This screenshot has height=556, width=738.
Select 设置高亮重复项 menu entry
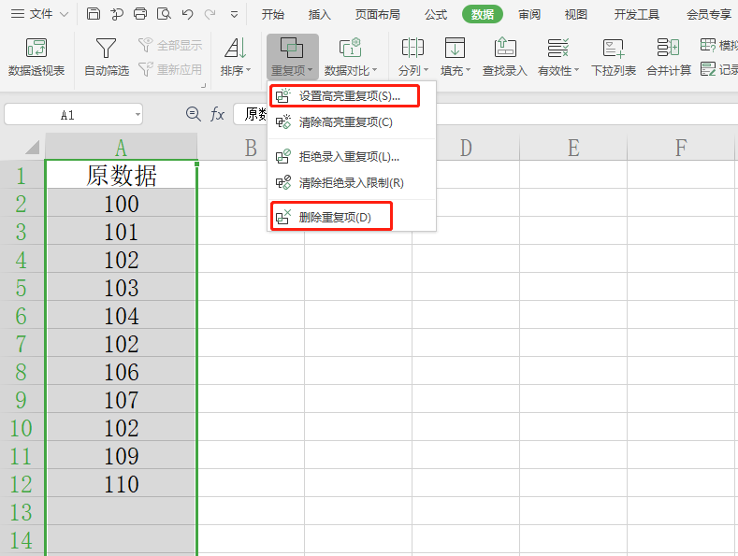[349, 95]
